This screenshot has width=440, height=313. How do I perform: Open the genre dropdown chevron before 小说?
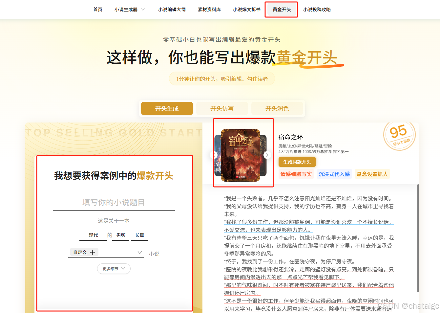140,252
